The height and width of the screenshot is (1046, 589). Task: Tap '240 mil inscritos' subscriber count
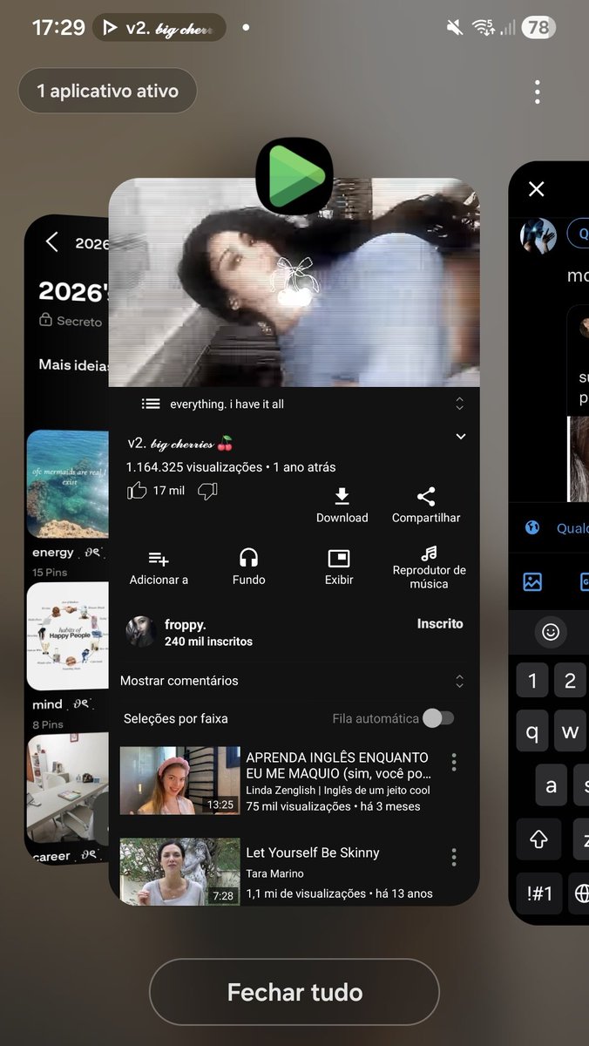tap(208, 642)
